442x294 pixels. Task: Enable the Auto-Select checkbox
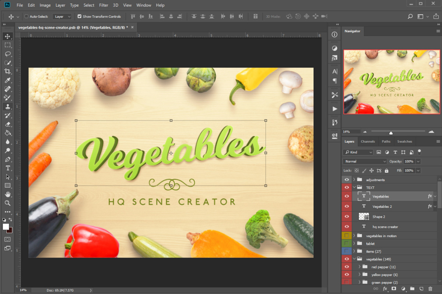click(27, 17)
